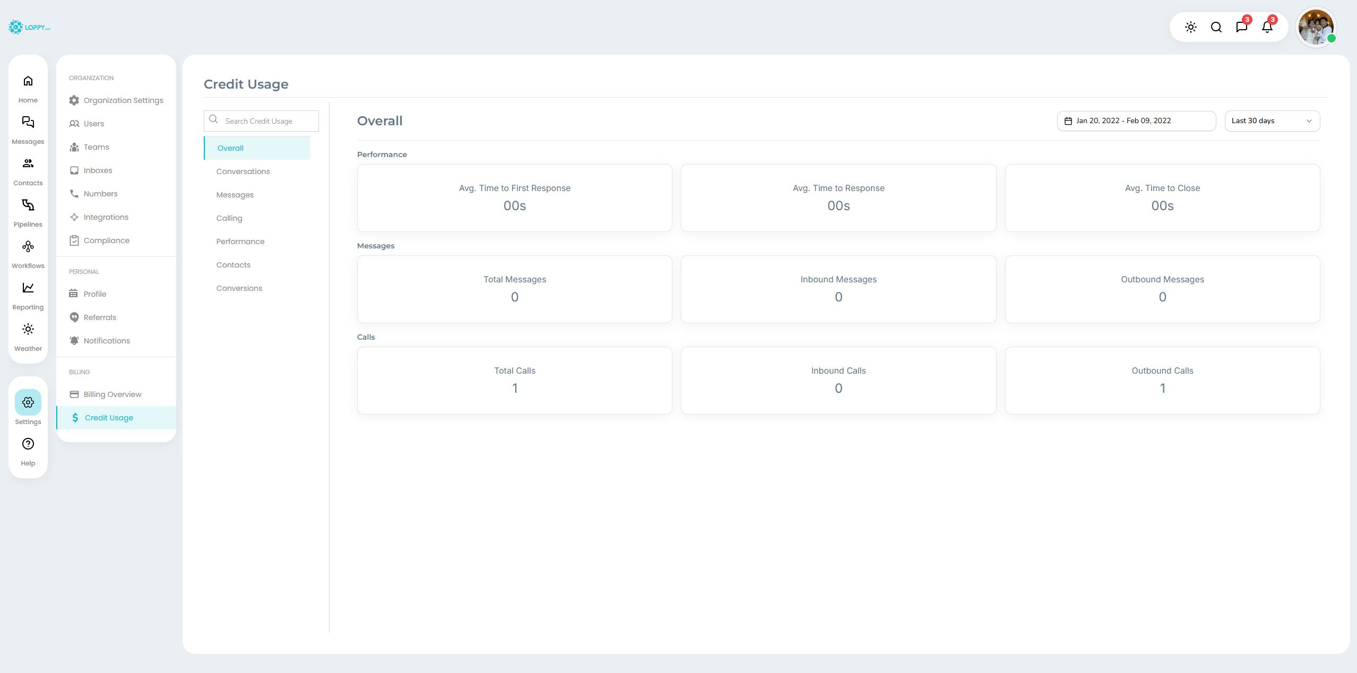Go to Integrations settings
This screenshot has height=673, width=1357.
coord(106,217)
